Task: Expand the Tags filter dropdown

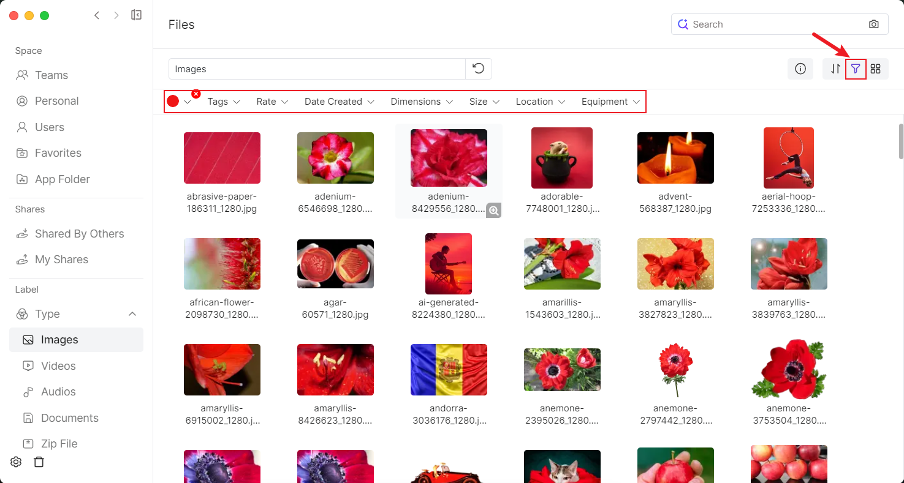Action: pos(224,102)
